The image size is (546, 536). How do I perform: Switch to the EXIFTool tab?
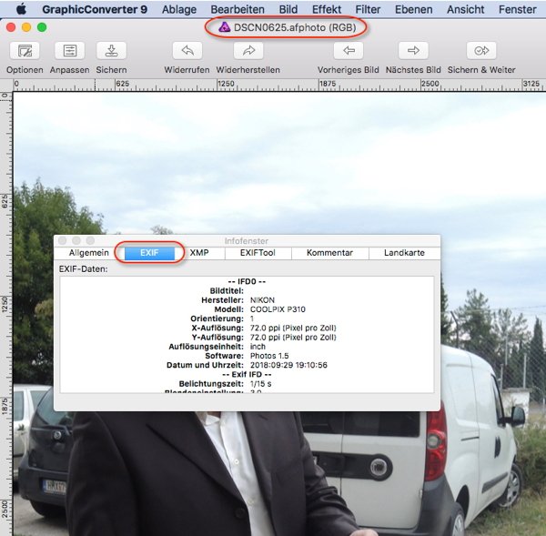coord(258,253)
